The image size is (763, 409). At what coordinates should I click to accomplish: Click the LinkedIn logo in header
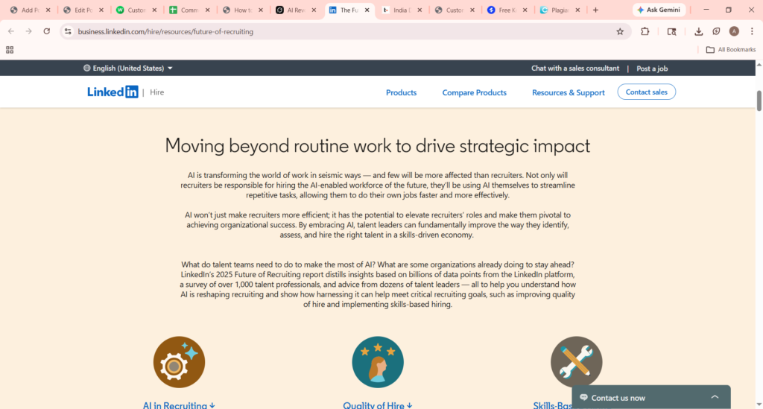click(113, 92)
